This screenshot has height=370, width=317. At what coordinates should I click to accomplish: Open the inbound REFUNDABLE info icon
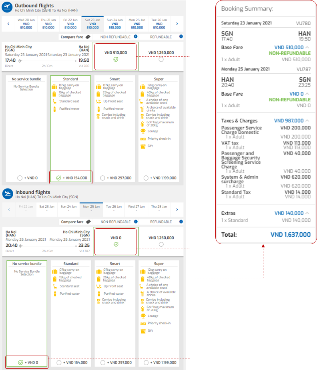click(179, 221)
